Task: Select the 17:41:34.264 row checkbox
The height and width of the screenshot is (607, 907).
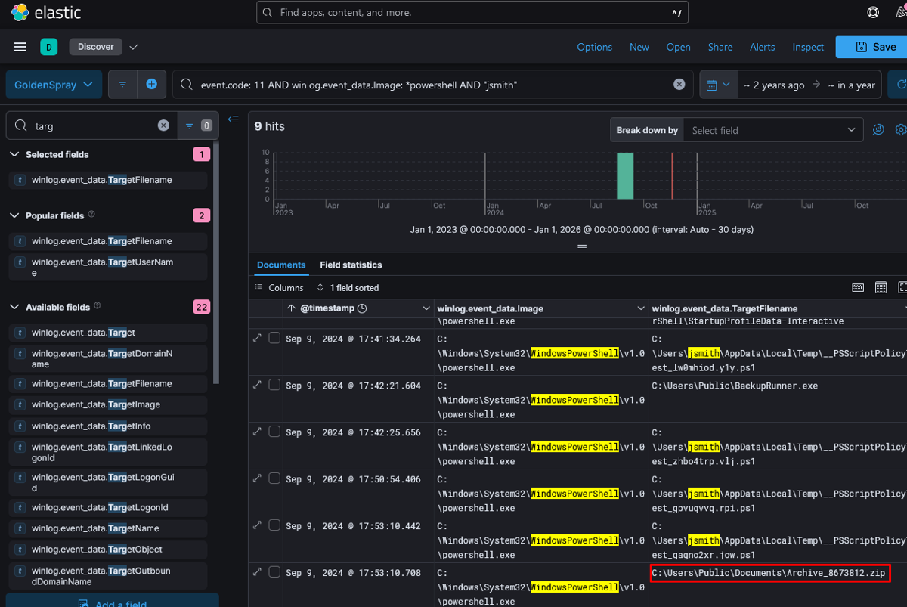Action: click(x=274, y=338)
